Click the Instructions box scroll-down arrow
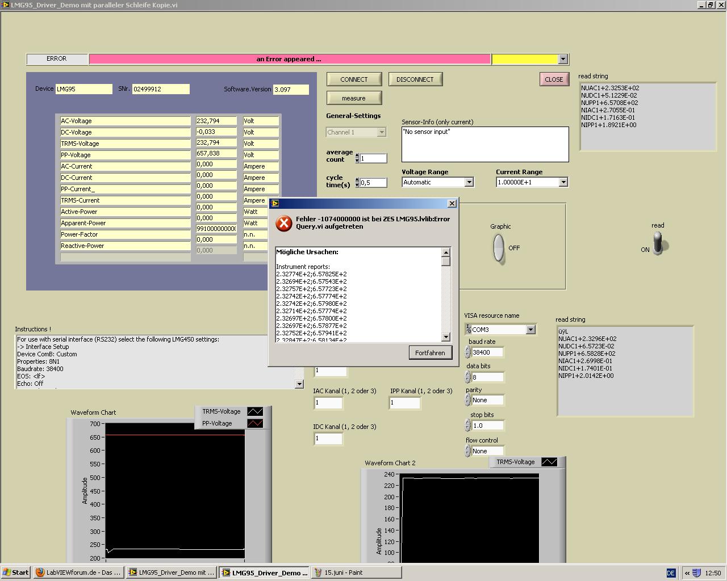This screenshot has height=581, width=727. (299, 384)
